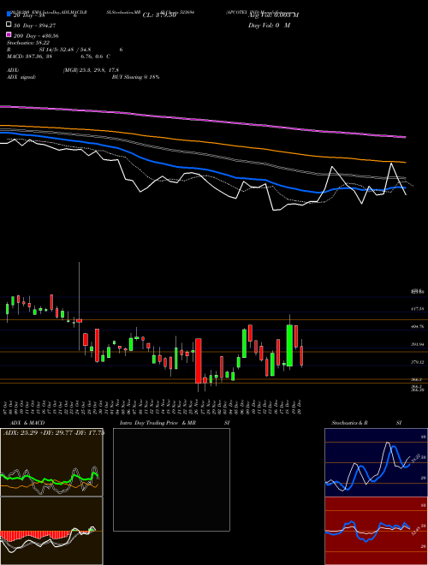Click the magenta 200-day moving average line
This screenshot has height=565, width=428.
(x=202, y=120)
